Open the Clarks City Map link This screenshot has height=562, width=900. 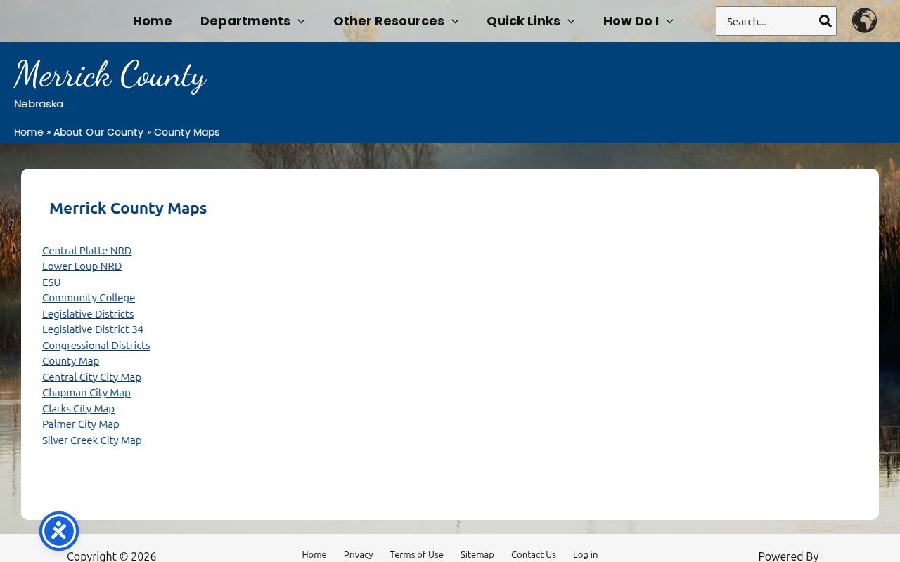78,409
